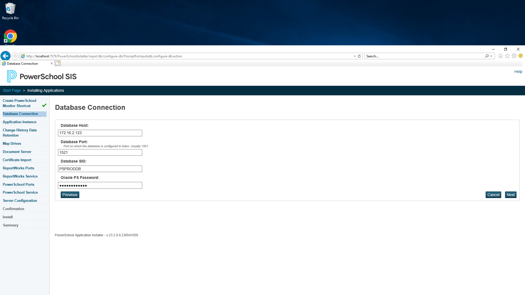
Task: Open the browser Home icon
Action: coord(501,56)
